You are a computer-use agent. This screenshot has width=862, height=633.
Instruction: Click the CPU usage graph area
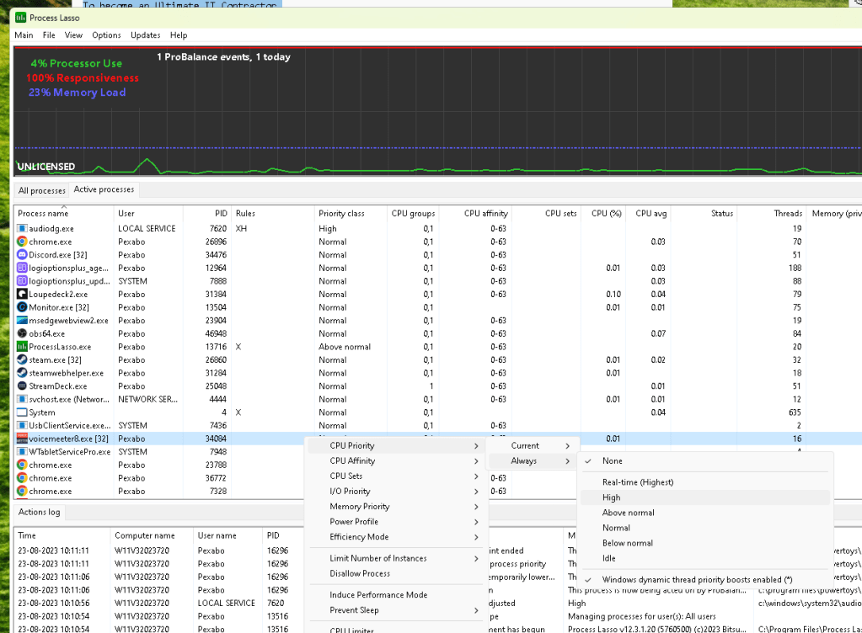coord(438,111)
